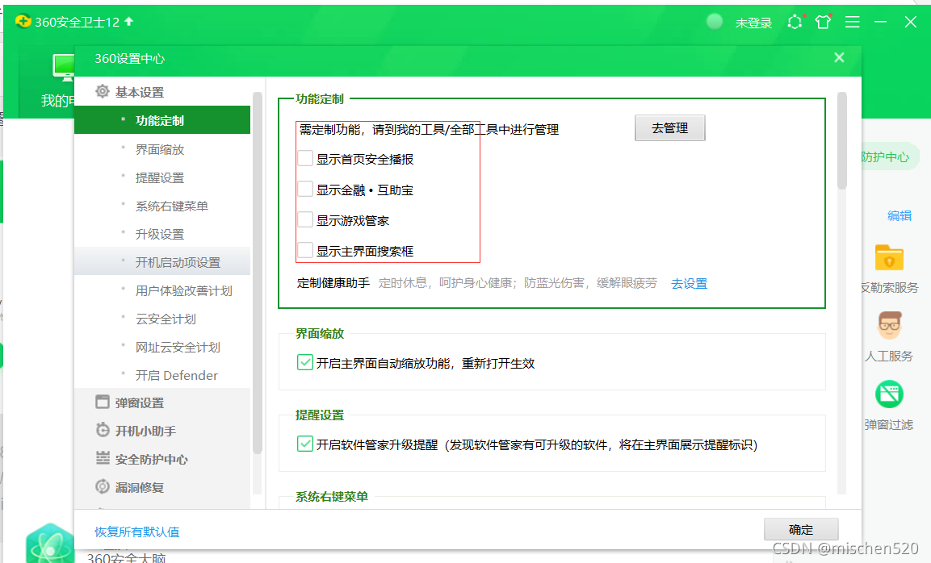Click the monitor icon in main window
Screen dimensions: 931x563
click(x=63, y=68)
